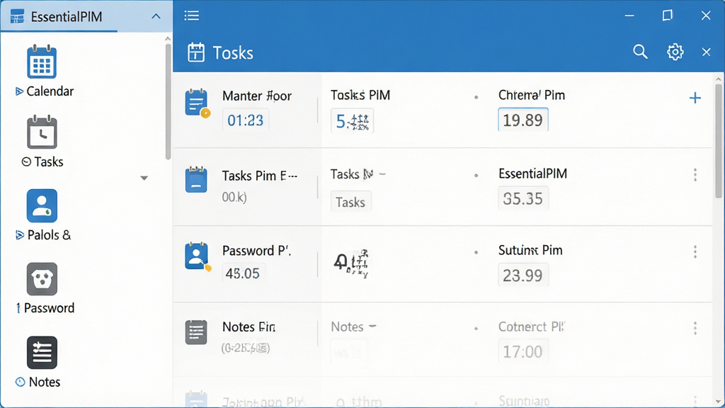The width and height of the screenshot is (725, 408).
Task: Open the Tasks clock-calendar sidebar icon
Action: point(42,132)
